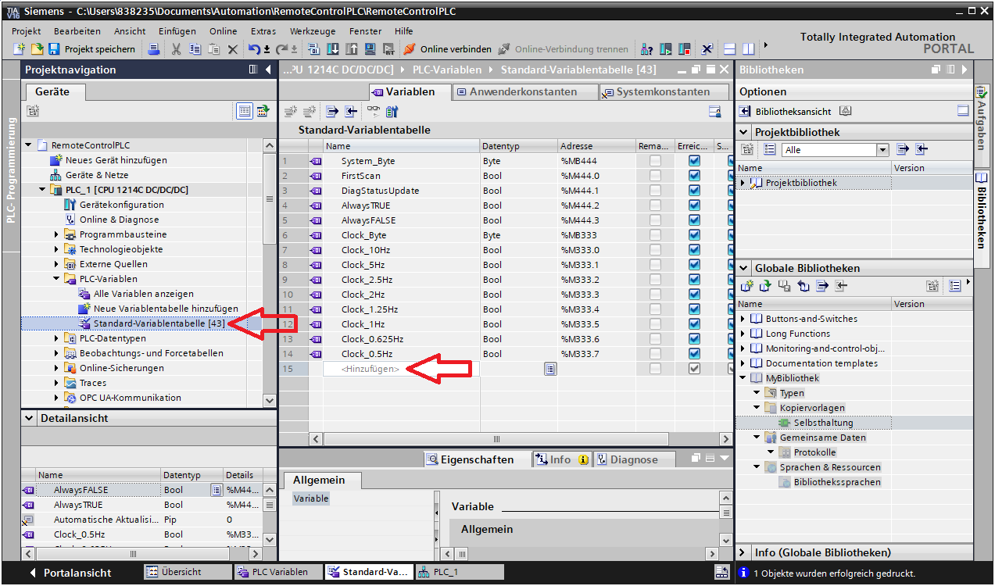Screen dimensions: 995x586
Task: Open the Bearbeiten menu
Action: click(77, 31)
